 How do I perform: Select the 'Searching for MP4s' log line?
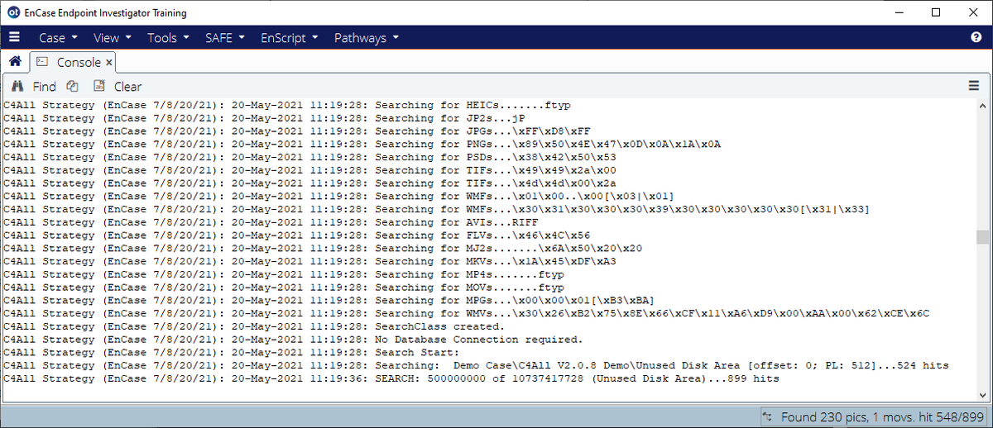pyautogui.click(x=285, y=274)
